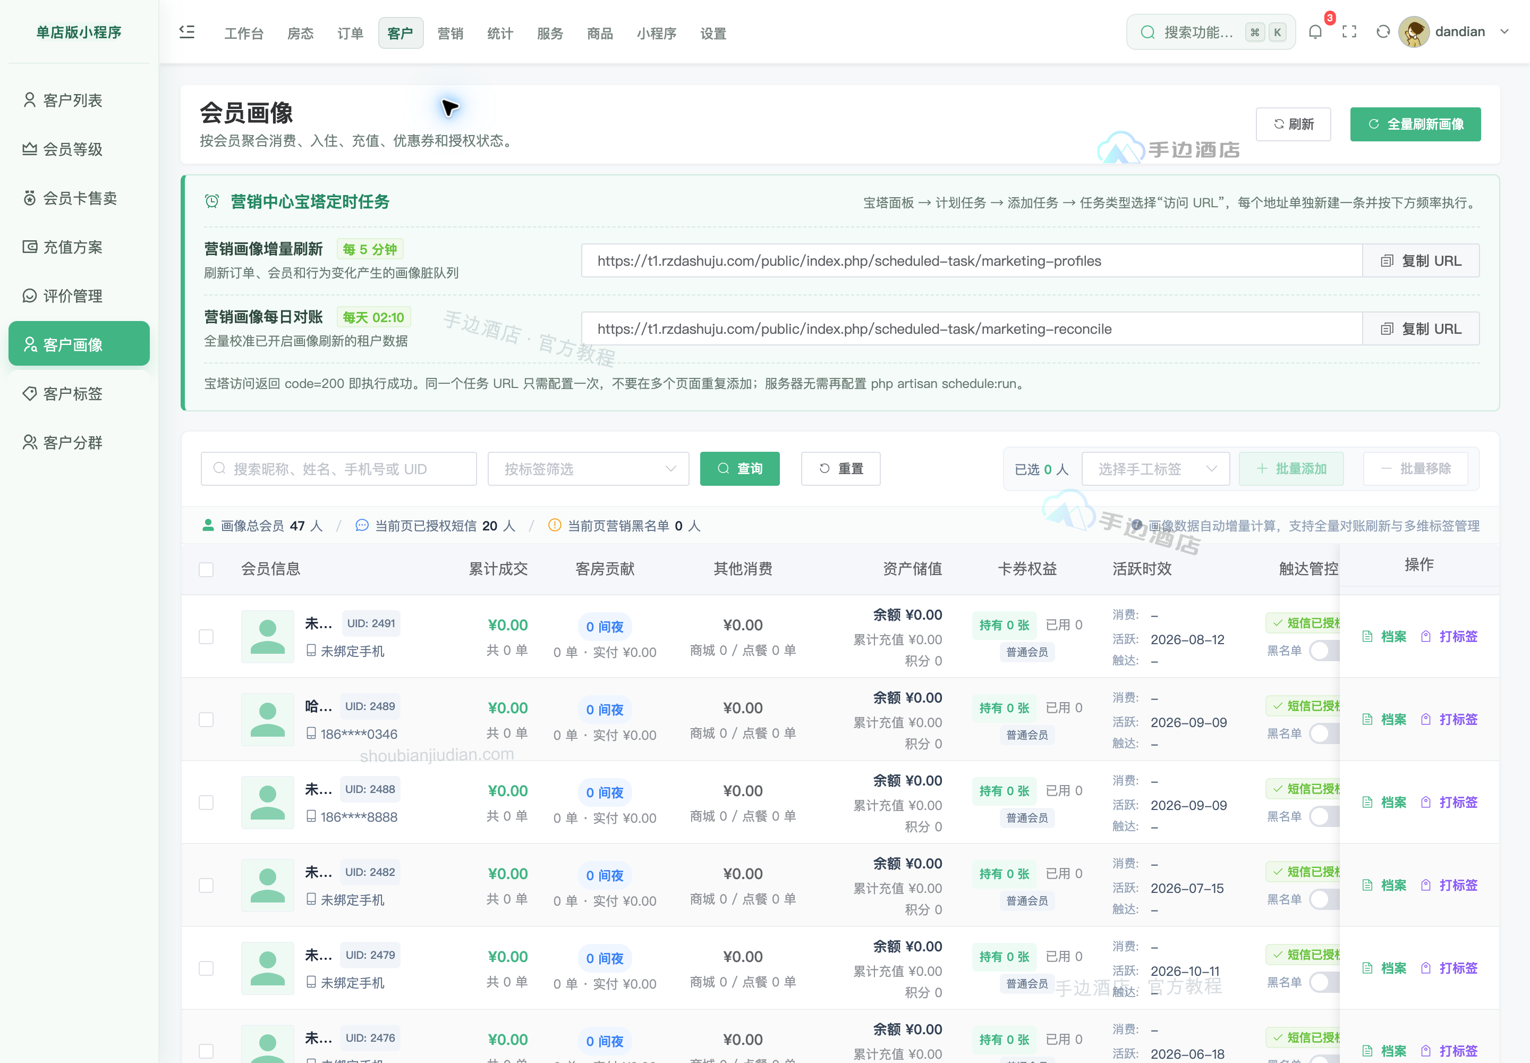Toggle 黑名单 switch for UID 2488
Image resolution: width=1530 pixels, height=1063 pixels.
pyautogui.click(x=1324, y=816)
